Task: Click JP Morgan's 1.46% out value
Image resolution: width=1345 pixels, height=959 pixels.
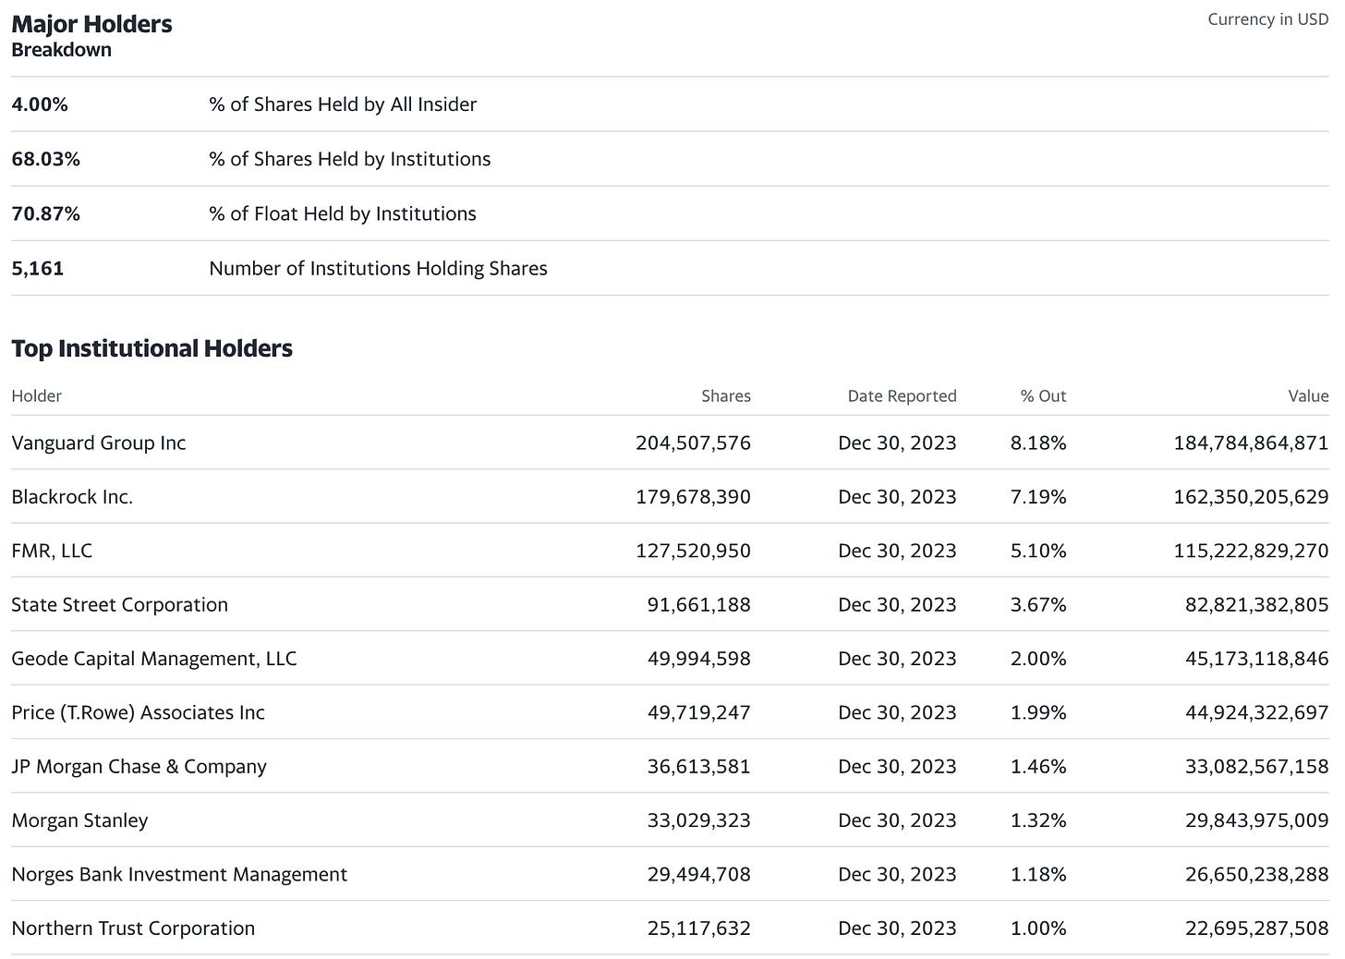Action: pos(1038,767)
